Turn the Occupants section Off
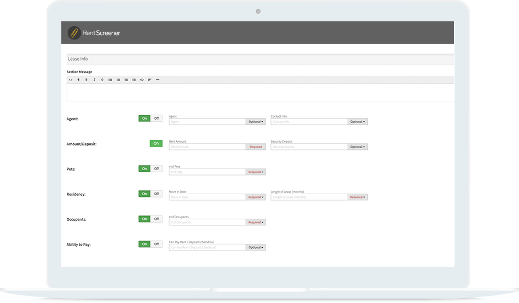Screen dimensions: 519x303 pos(156,219)
